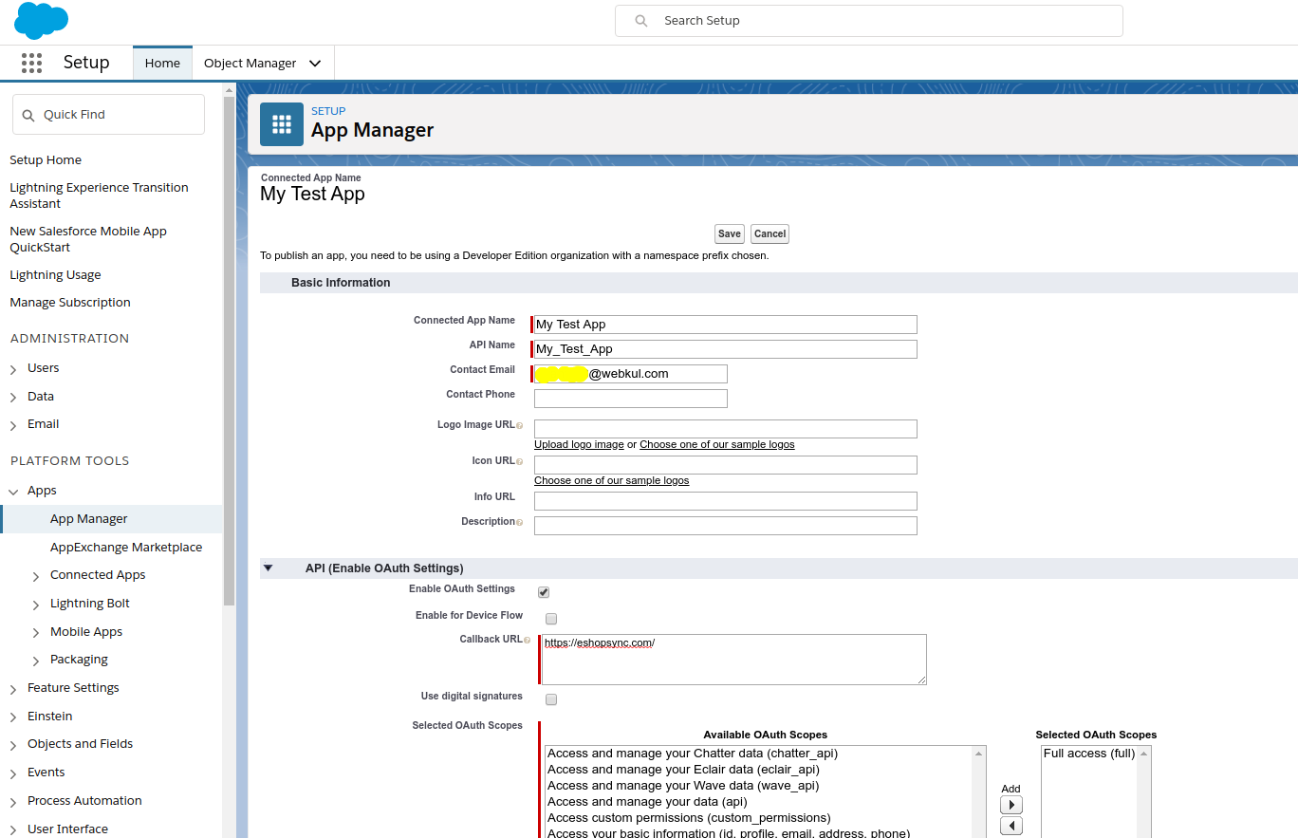The width and height of the screenshot is (1298, 838).
Task: Click the Contact Phone input field
Action: click(631, 399)
